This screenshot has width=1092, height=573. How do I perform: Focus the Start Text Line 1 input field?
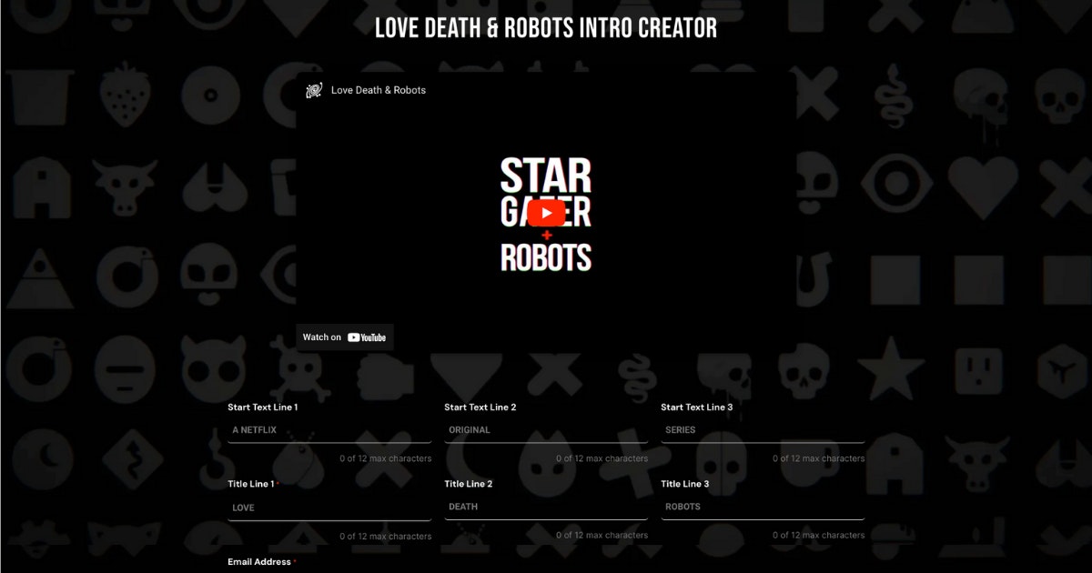[329, 430]
